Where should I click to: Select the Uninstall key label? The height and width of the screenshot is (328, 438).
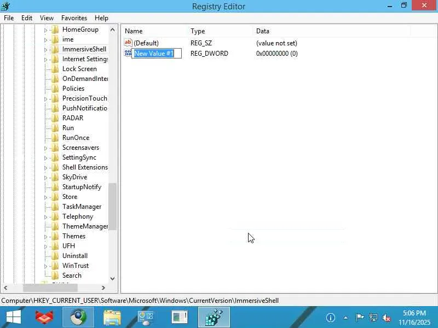[x=75, y=256]
